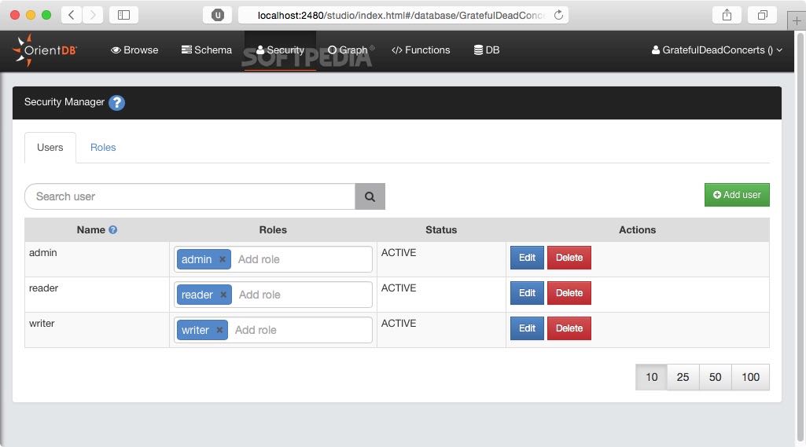806x447 pixels.
Task: Click the magnifier search button
Action: (370, 196)
